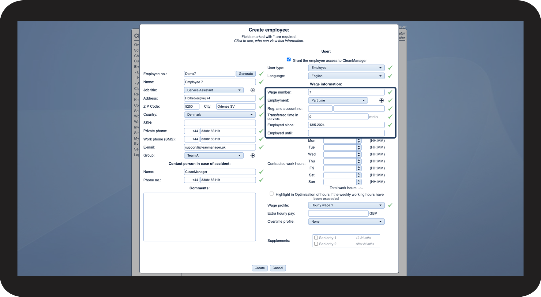Image resolution: width=541 pixels, height=297 pixels.
Task: Tick the Seniority 2 supplement checkbox
Action: click(316, 244)
